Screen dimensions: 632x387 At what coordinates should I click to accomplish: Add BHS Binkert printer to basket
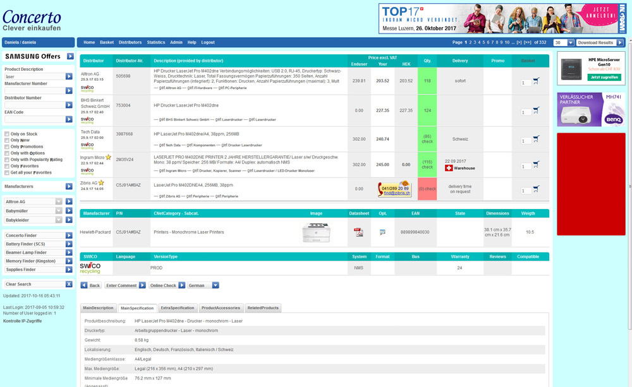(536, 110)
